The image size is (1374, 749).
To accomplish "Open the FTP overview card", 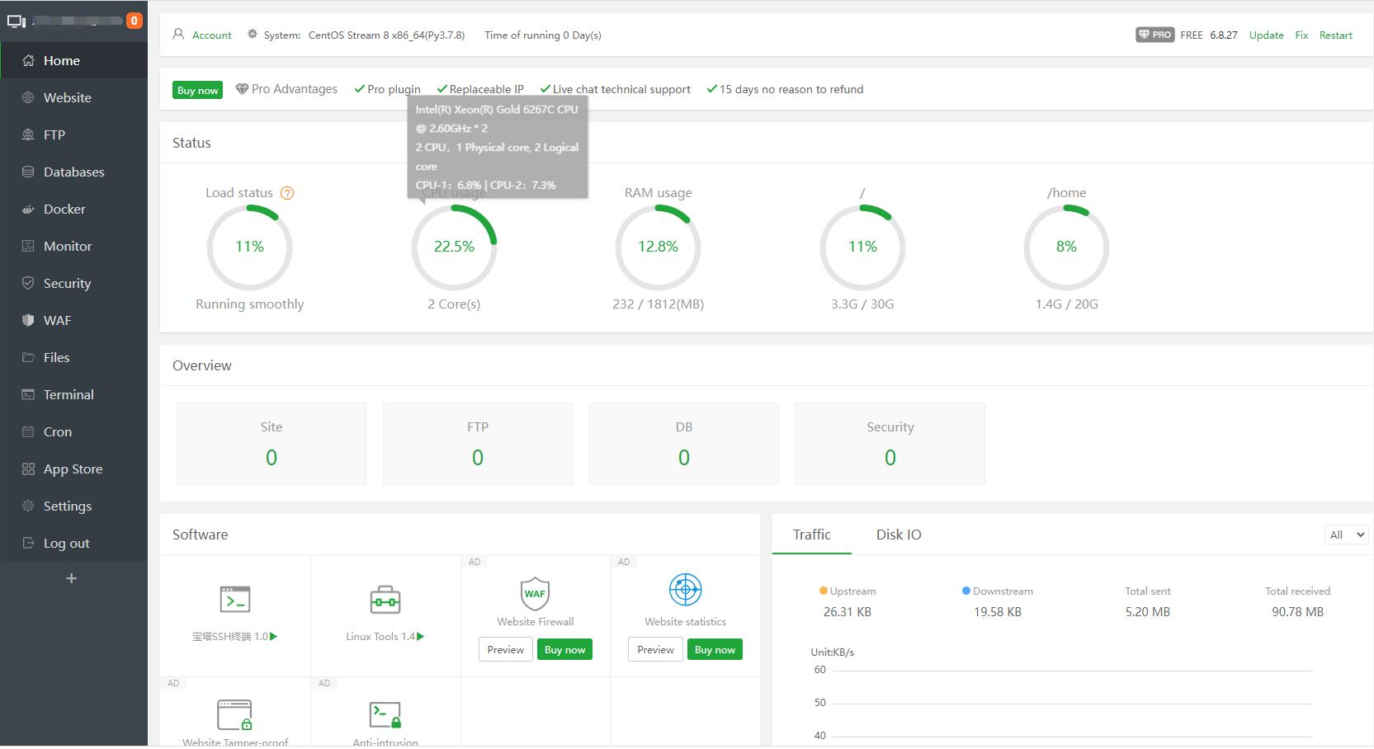I will (x=478, y=444).
